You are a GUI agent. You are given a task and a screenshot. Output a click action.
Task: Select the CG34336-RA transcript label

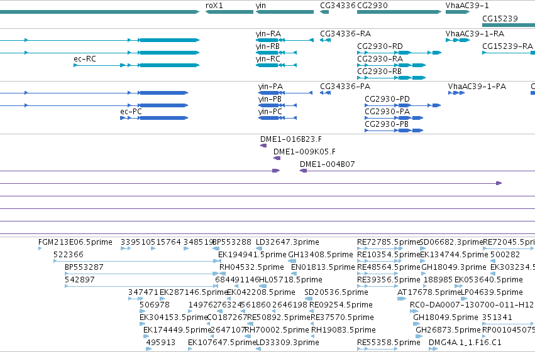coord(345,34)
